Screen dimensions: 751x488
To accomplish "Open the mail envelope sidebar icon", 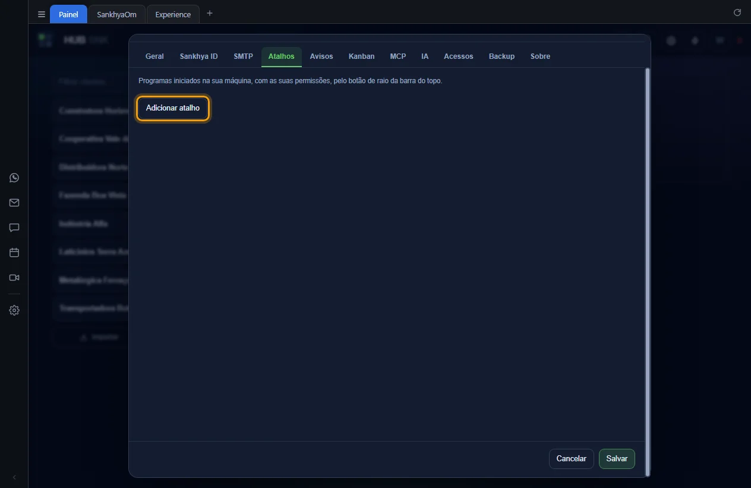I will [x=14, y=203].
